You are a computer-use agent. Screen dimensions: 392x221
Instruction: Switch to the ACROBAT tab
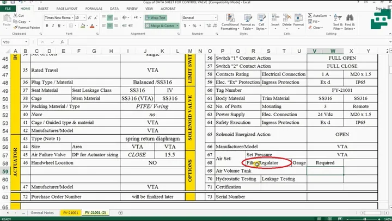coord(168,9)
